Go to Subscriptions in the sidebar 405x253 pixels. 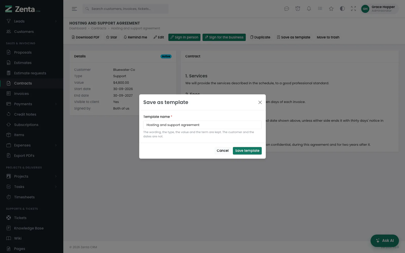click(32, 125)
